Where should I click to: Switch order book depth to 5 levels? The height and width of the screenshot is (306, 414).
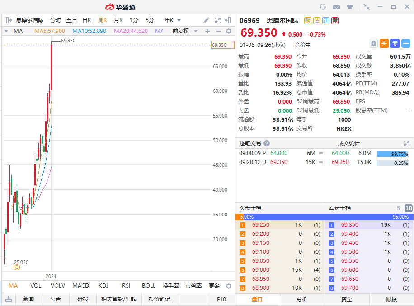[398, 208]
